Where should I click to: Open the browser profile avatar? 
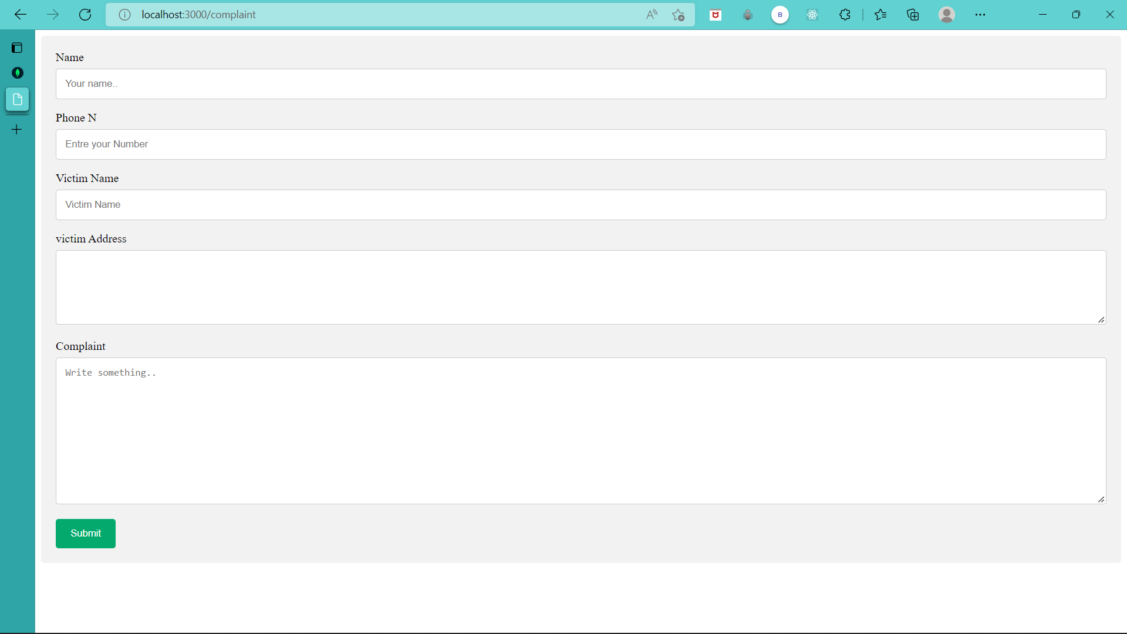click(946, 15)
